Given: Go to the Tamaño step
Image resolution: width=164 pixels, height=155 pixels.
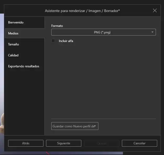Looking at the screenshot, I should 25,44.
